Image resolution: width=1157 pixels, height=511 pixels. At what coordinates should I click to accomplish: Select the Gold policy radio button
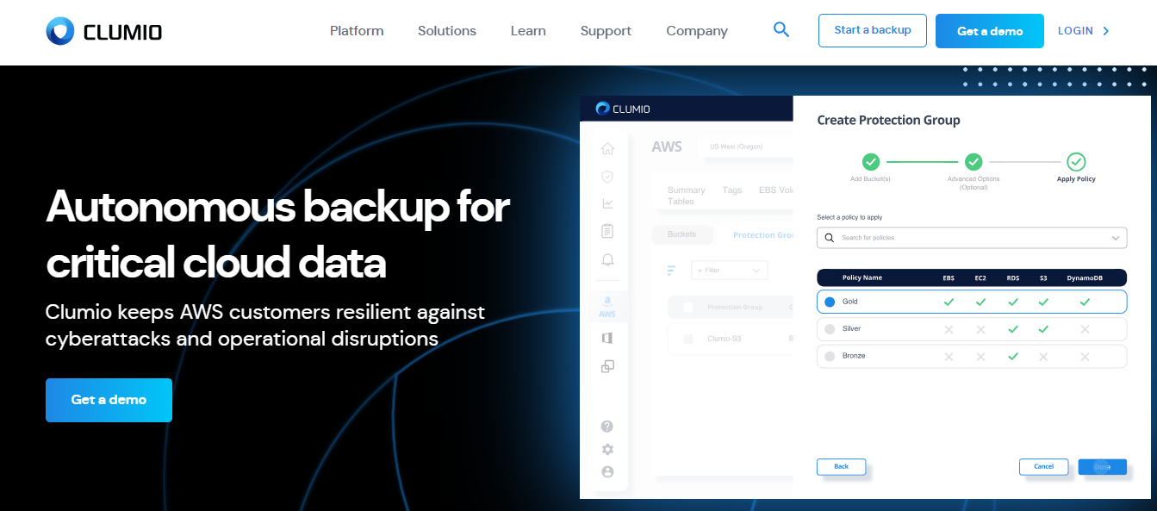(x=830, y=302)
